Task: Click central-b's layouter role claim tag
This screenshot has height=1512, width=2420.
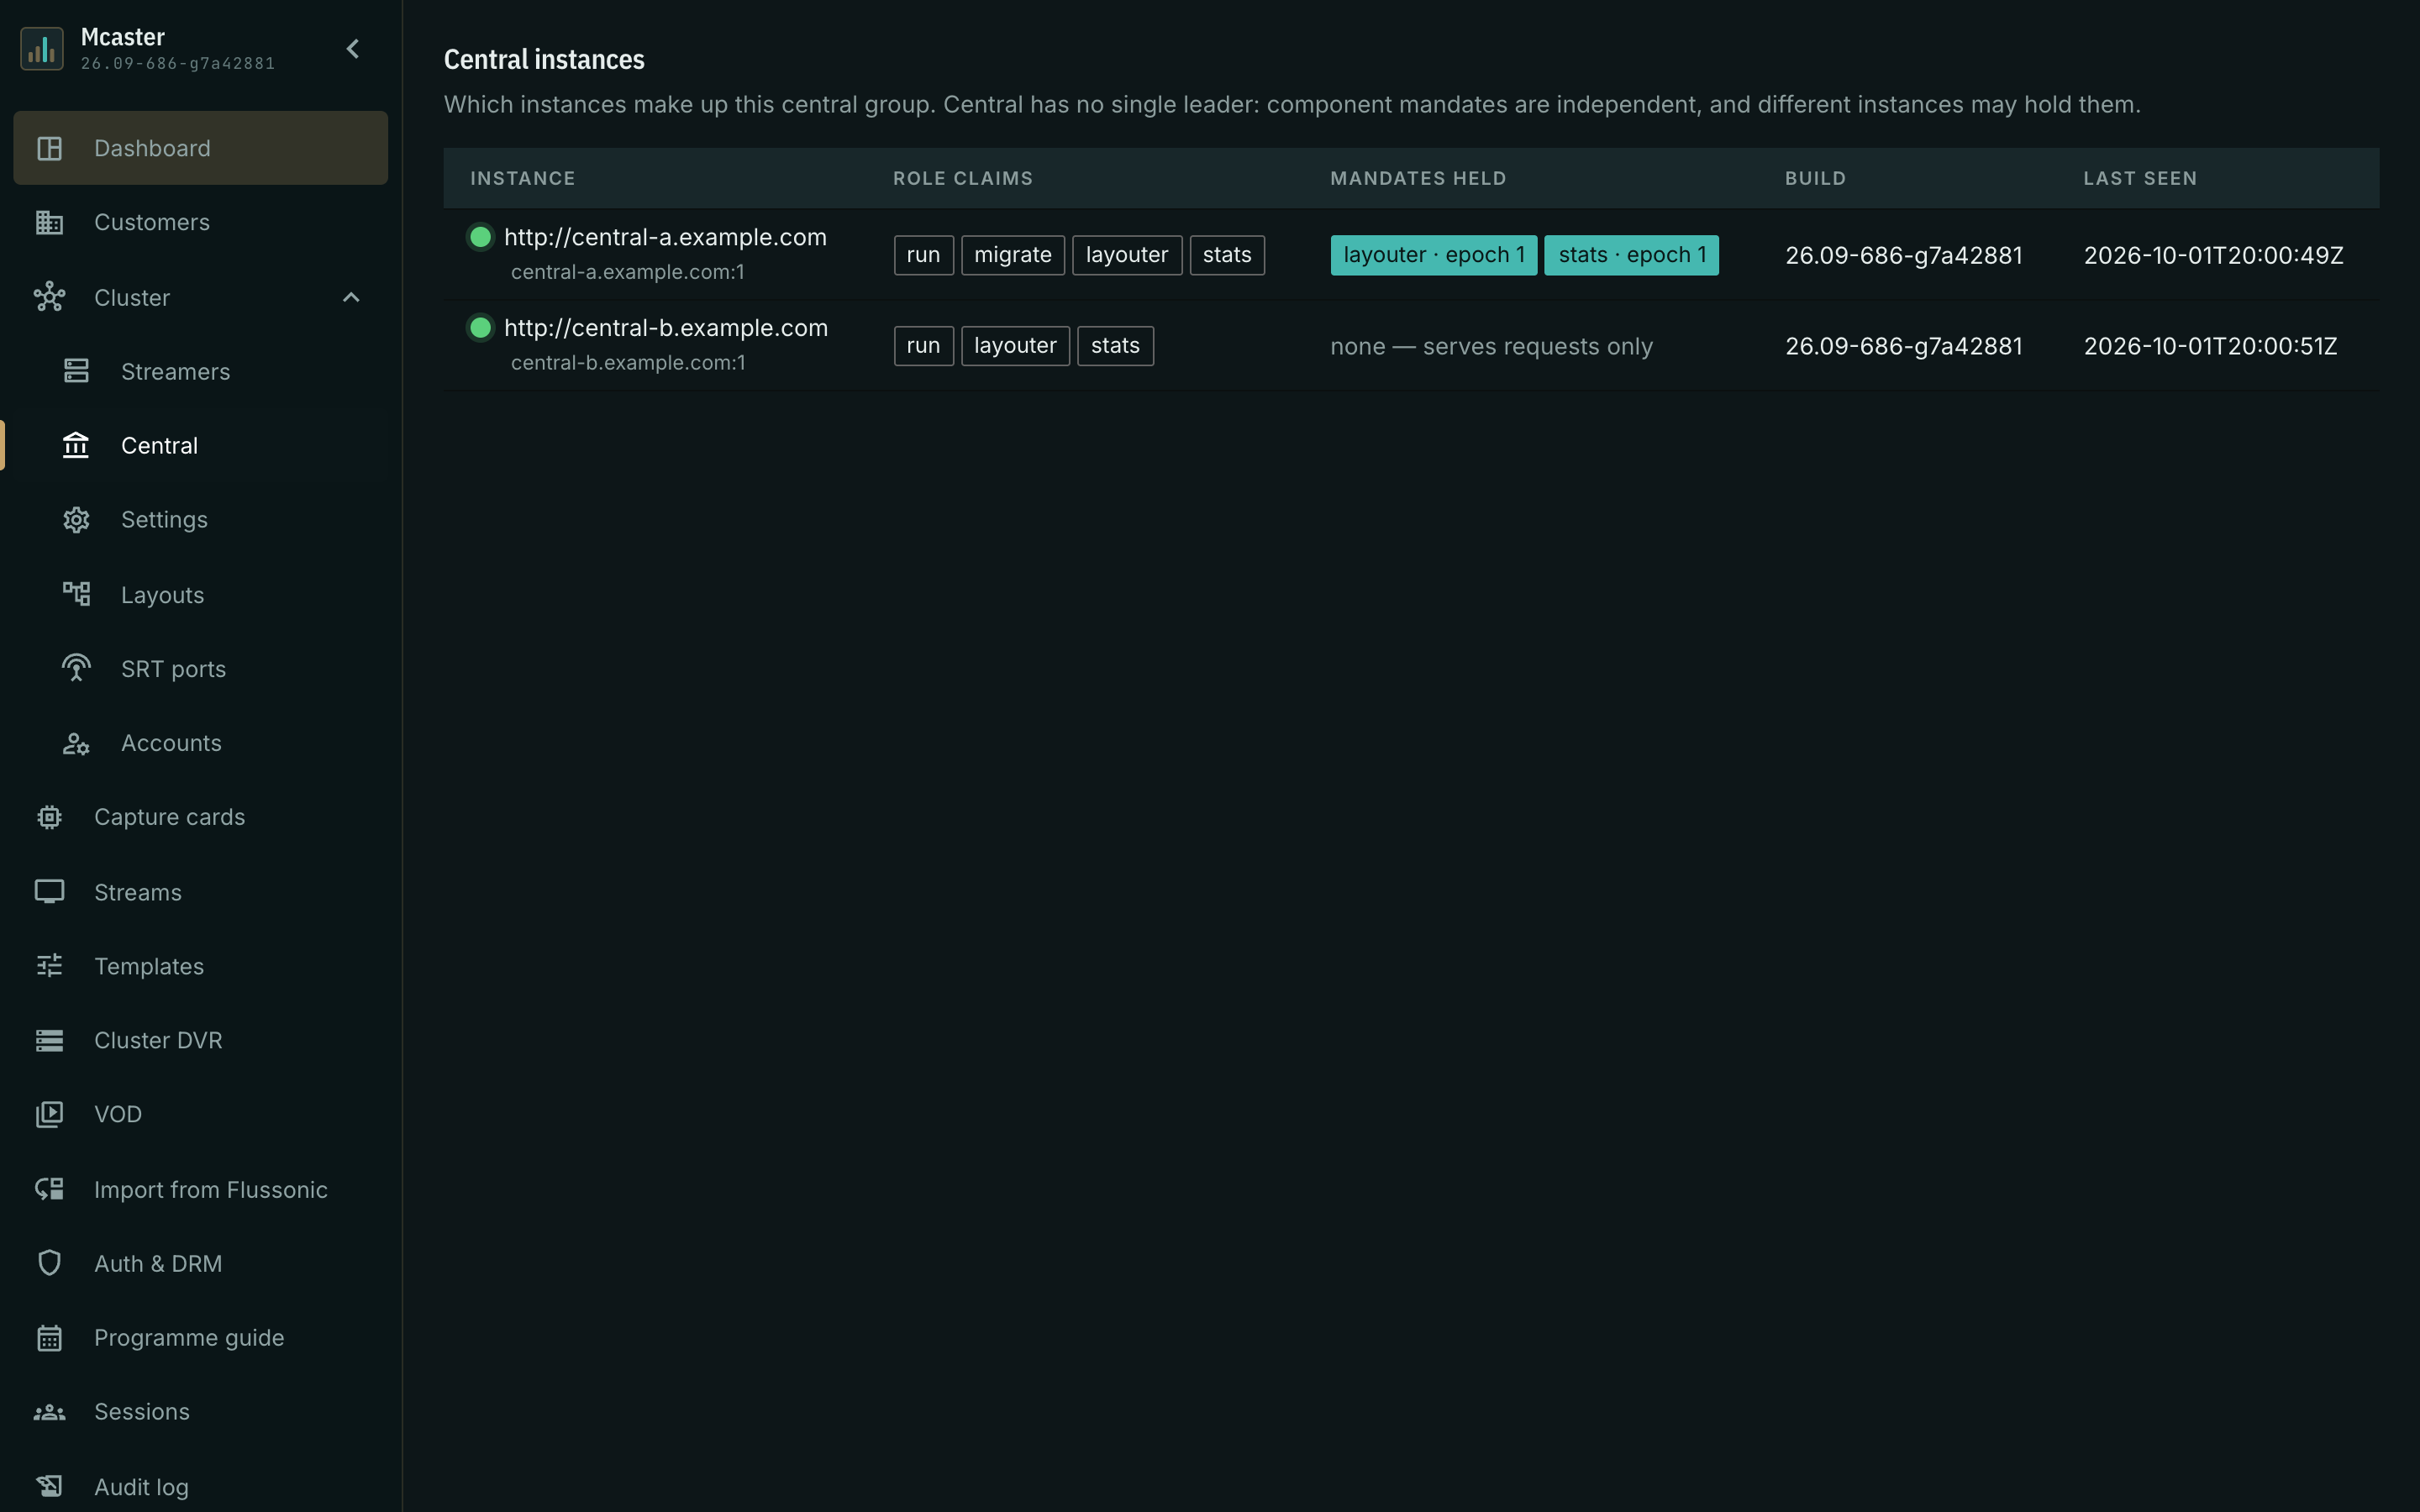Action: click(1015, 346)
